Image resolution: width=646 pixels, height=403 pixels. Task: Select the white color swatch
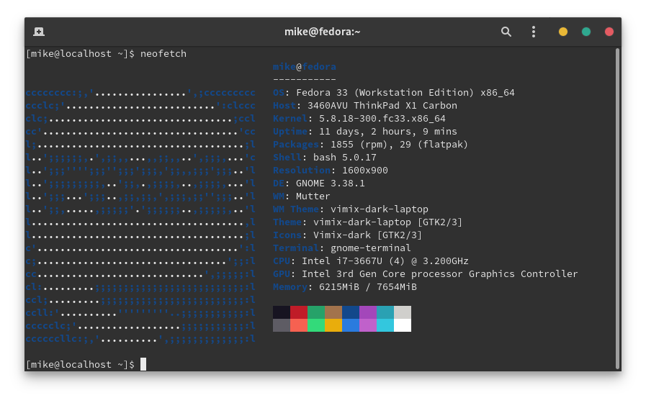[403, 325]
